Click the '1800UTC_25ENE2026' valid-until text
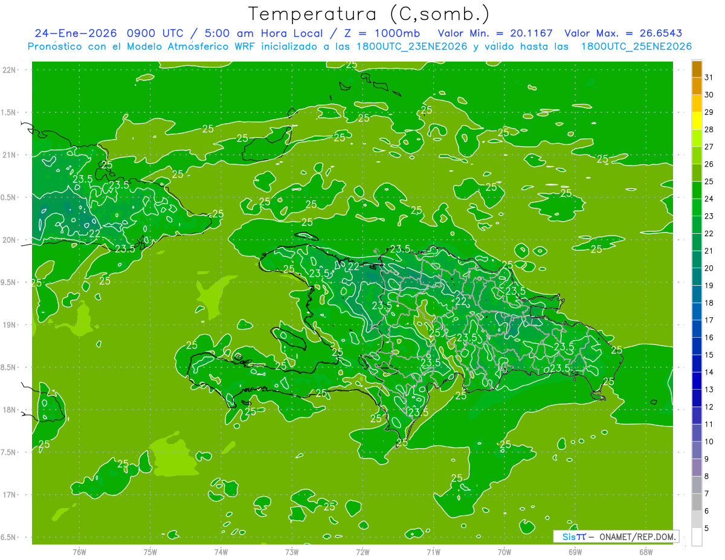This screenshot has height=560, width=725. (x=636, y=47)
